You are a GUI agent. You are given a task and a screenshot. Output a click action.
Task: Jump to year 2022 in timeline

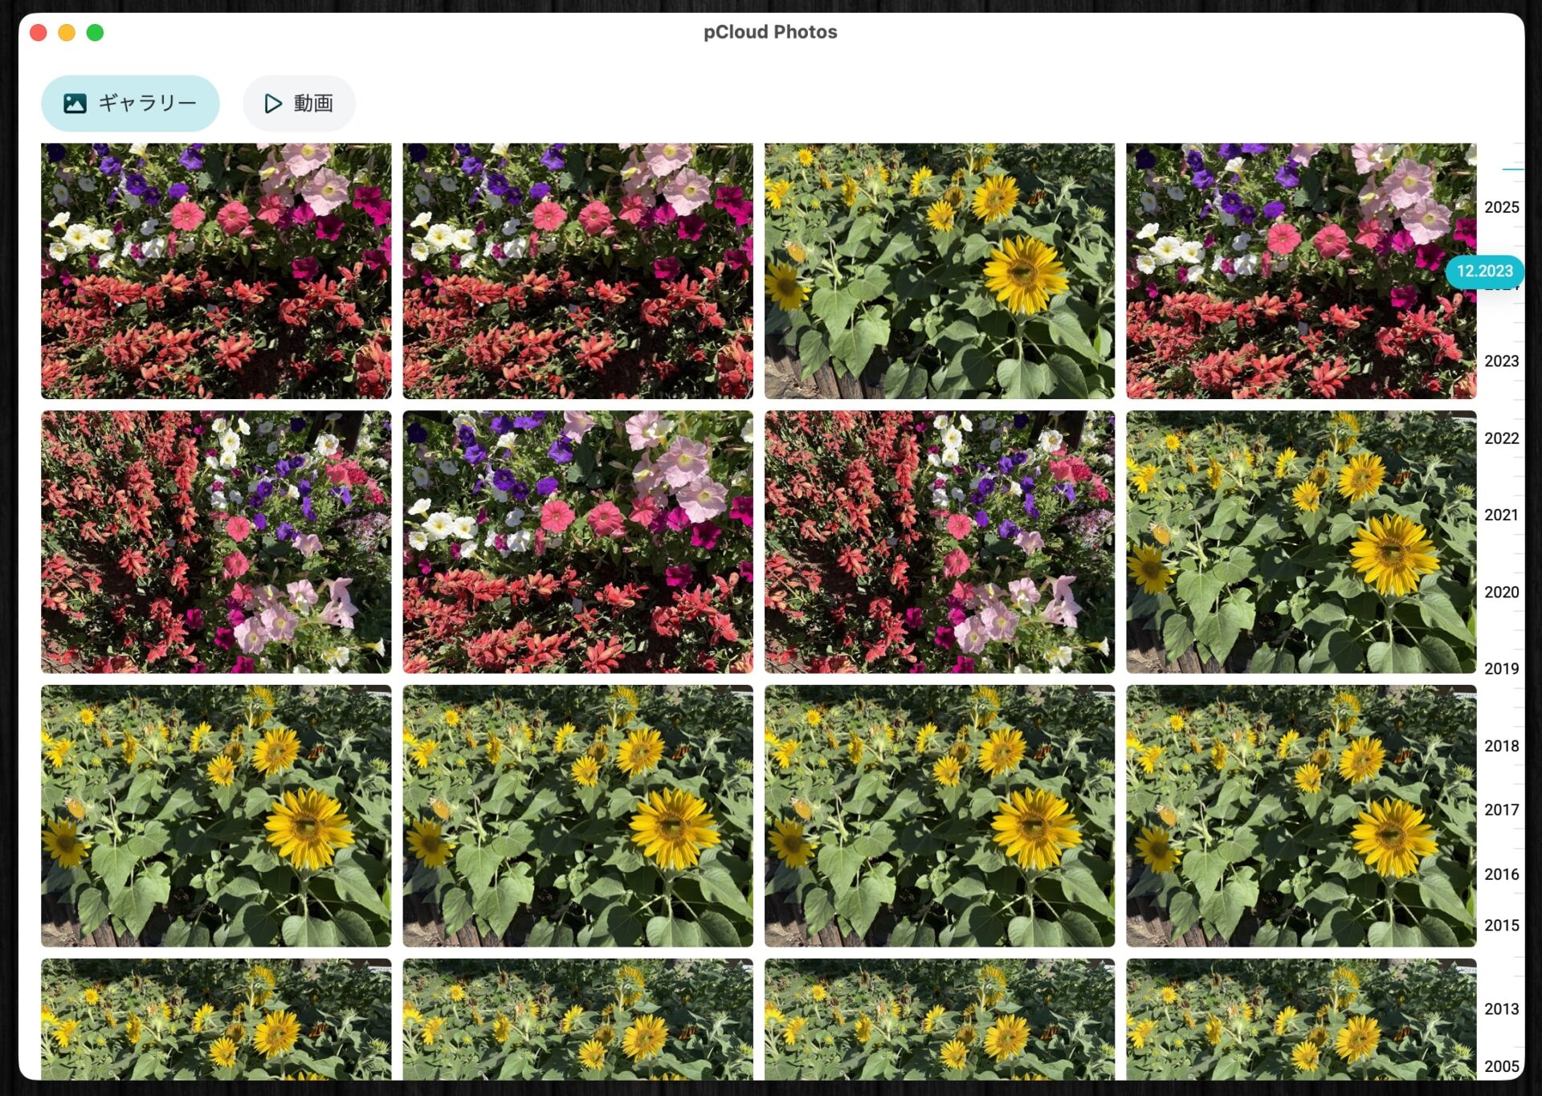(1500, 438)
